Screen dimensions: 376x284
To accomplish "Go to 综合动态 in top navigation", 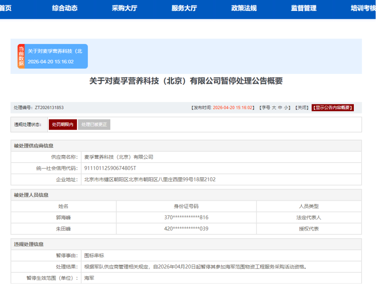I will [65, 8].
